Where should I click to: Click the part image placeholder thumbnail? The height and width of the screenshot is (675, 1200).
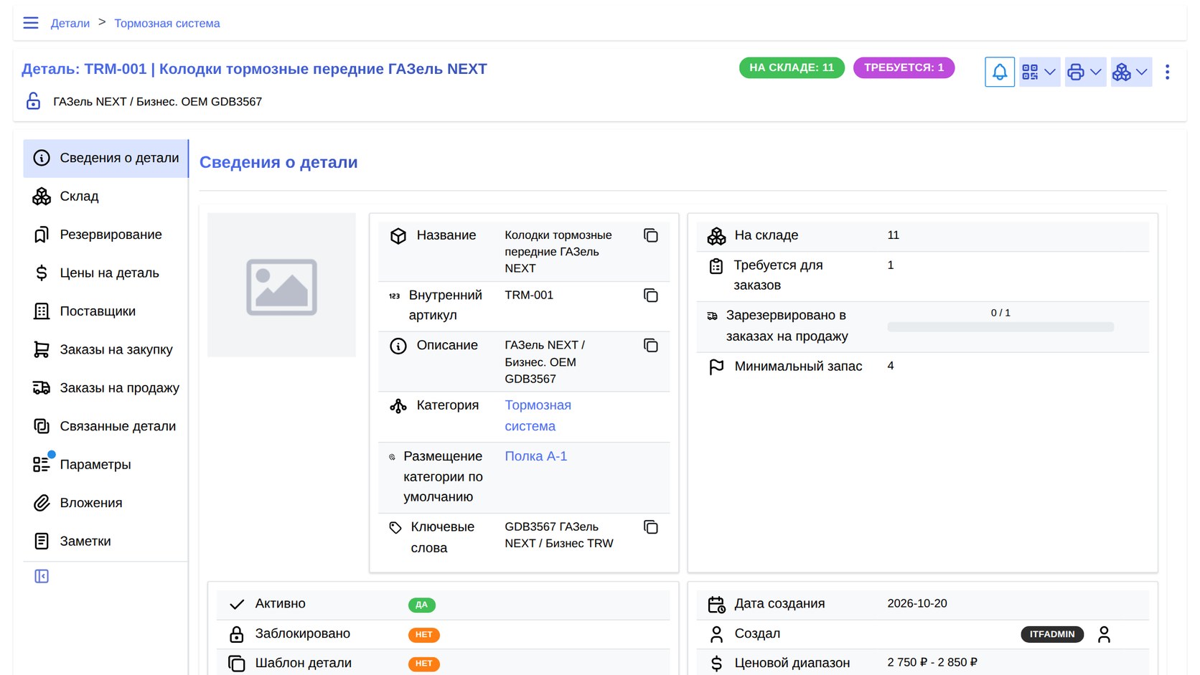[x=281, y=285]
